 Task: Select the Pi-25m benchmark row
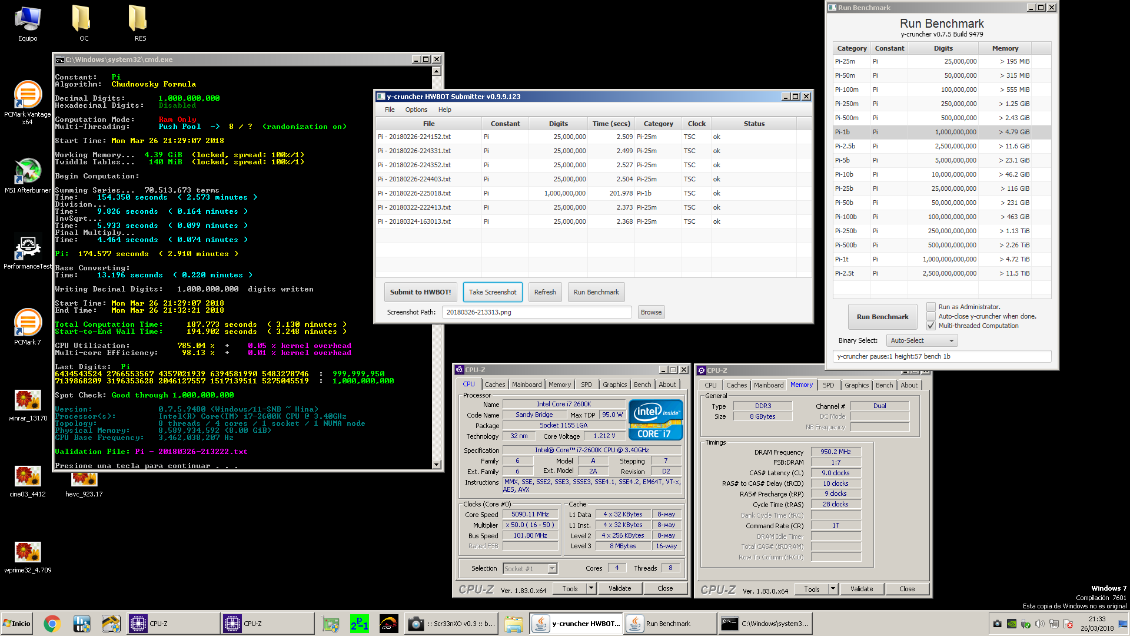[x=942, y=61]
